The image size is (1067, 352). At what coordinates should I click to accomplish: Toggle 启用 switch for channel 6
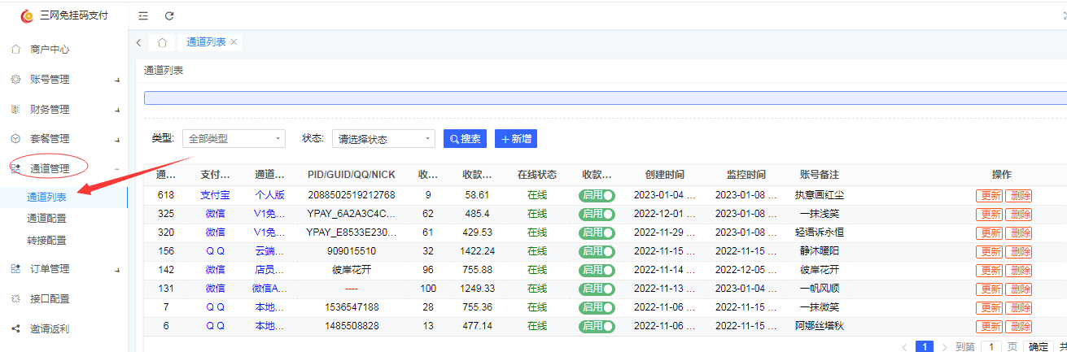click(597, 326)
